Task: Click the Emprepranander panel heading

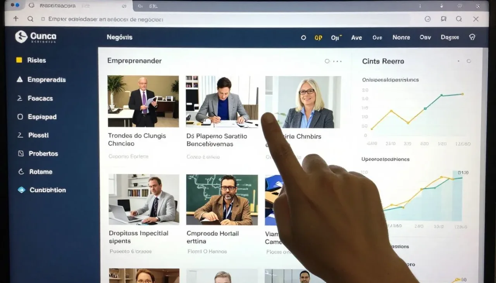Action: [x=134, y=61]
